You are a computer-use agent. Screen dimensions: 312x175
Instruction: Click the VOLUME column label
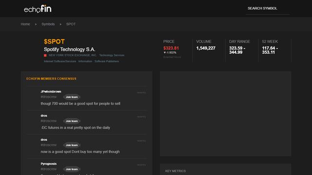204,41
